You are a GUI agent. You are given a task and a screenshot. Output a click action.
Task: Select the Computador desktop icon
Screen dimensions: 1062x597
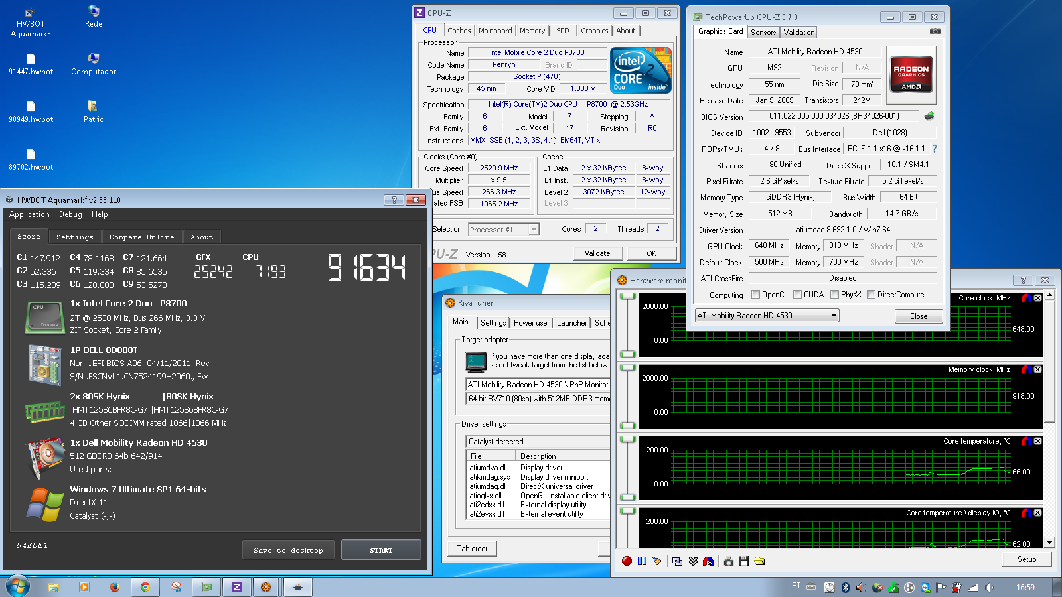coord(94,64)
